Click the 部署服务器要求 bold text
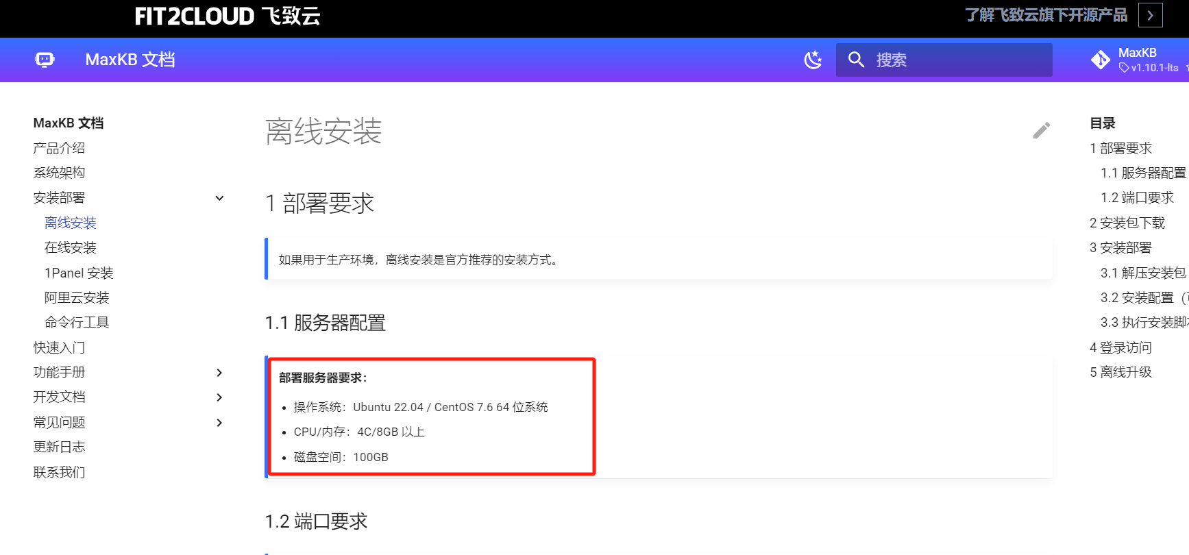 [x=323, y=378]
